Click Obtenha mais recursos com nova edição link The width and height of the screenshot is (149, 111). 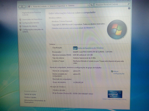(73, 28)
